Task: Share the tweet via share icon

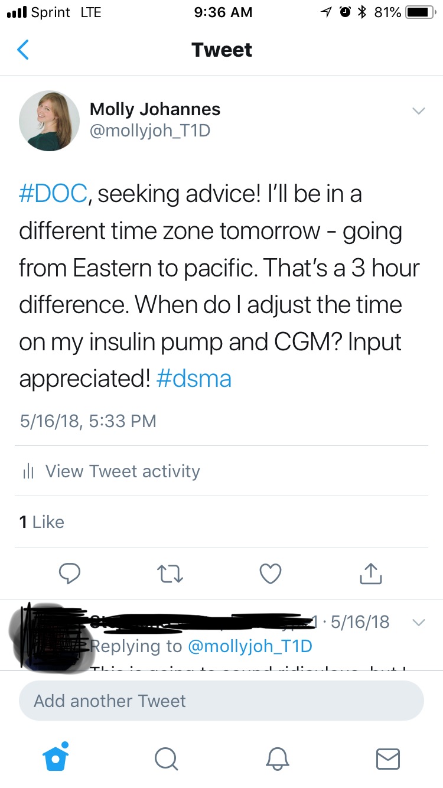Action: pos(371,572)
